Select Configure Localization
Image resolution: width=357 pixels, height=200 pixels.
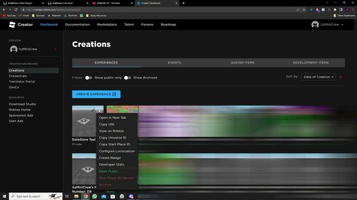[x=117, y=151]
